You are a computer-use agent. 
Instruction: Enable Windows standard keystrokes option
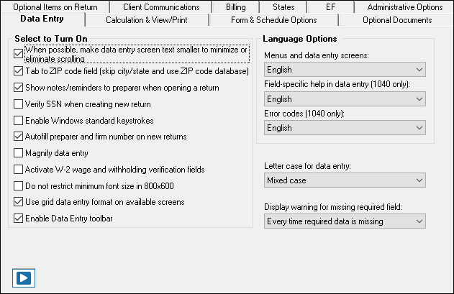[19, 121]
